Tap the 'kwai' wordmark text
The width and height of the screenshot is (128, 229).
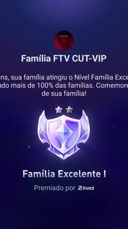click(x=89, y=188)
